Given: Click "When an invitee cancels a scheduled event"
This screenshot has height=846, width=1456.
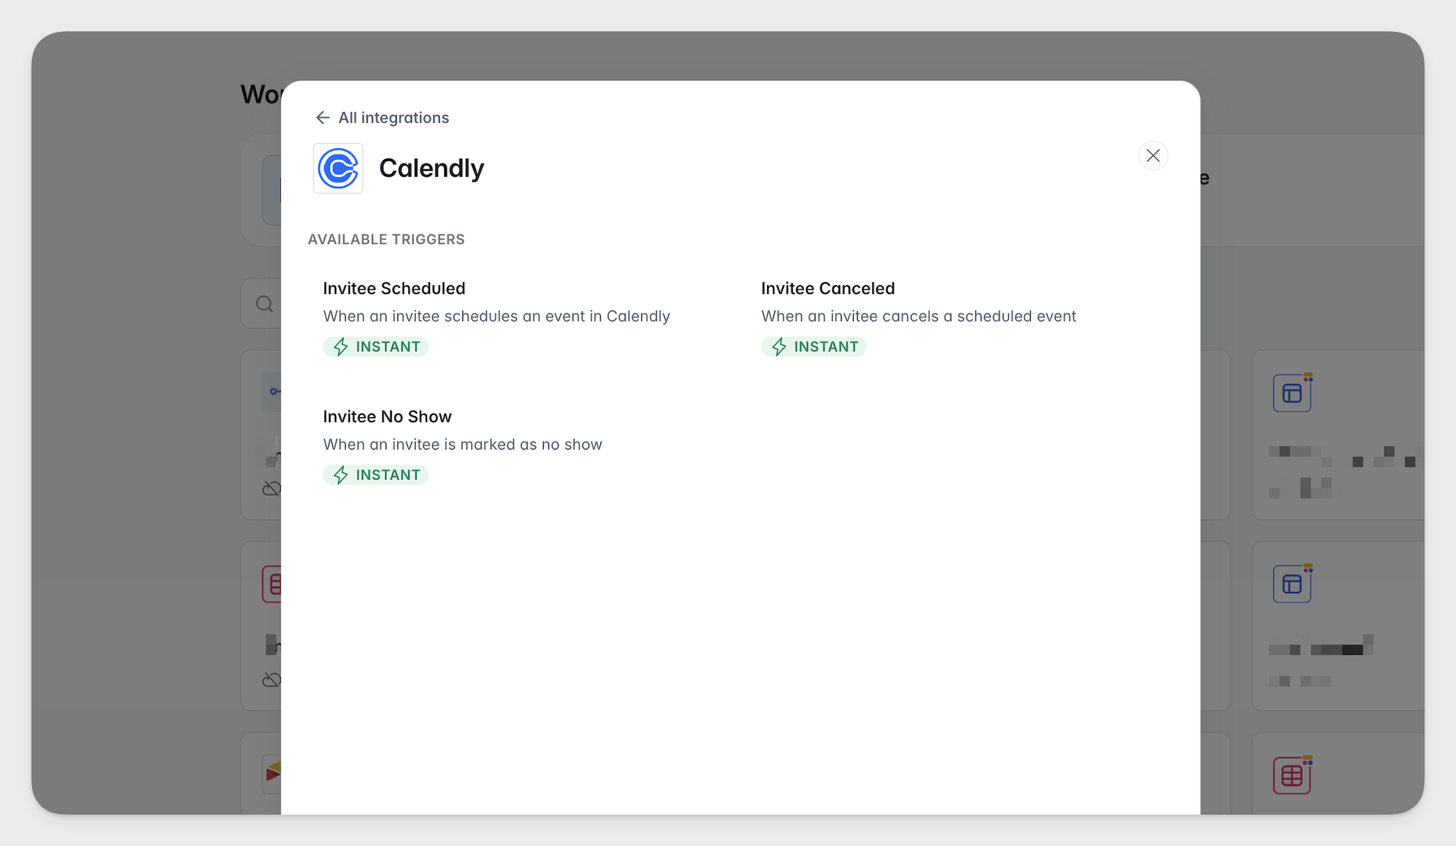Looking at the screenshot, I should click(918, 316).
